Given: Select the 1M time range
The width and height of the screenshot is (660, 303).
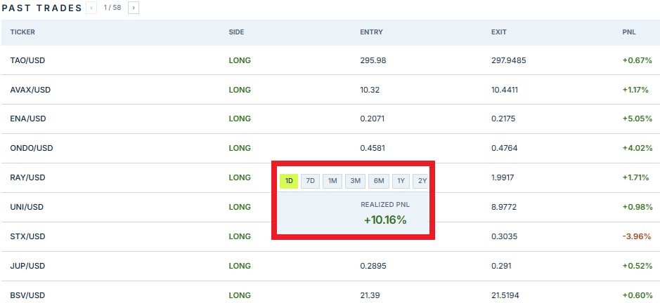Looking at the screenshot, I should (x=332, y=181).
